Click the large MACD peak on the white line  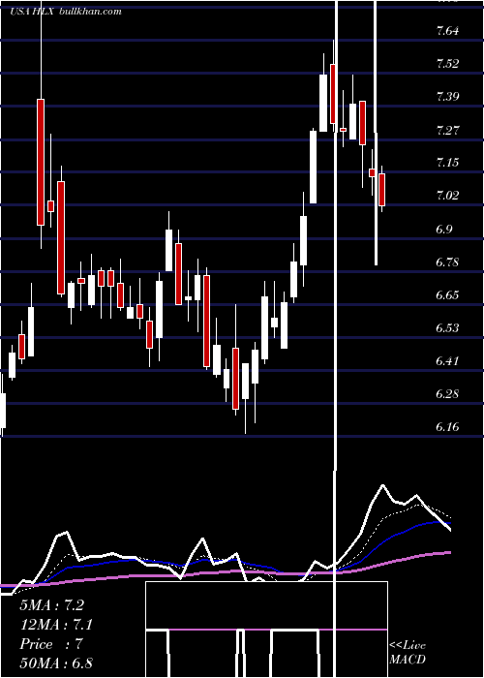point(382,485)
